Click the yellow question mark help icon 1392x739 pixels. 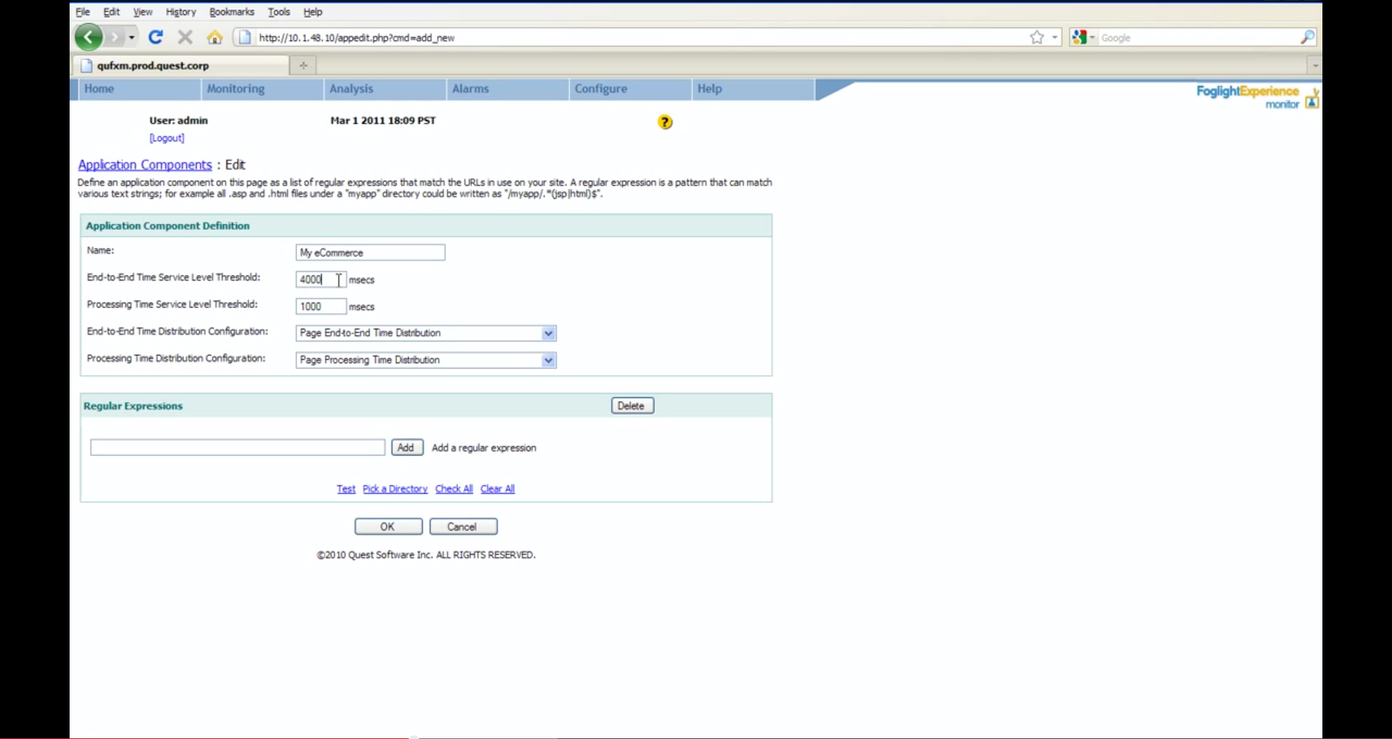[665, 122]
